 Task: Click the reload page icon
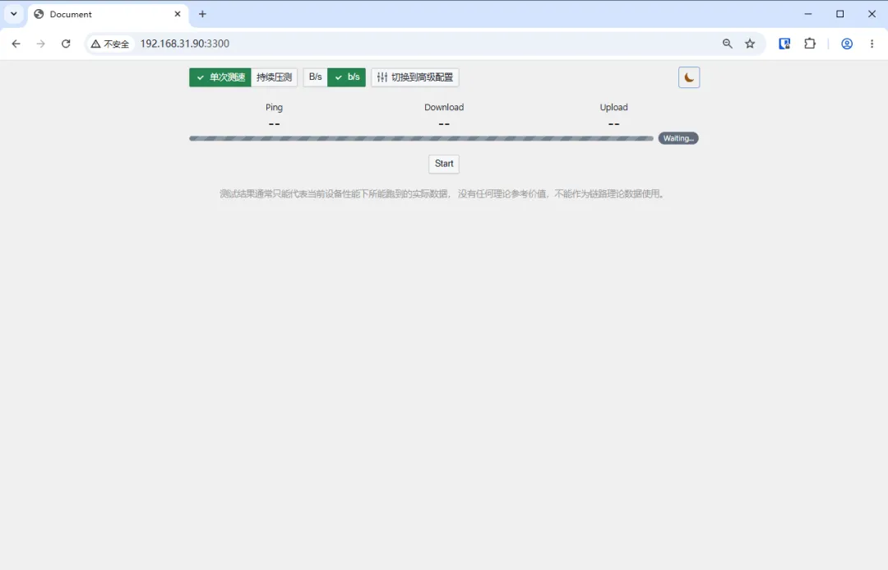click(x=66, y=44)
